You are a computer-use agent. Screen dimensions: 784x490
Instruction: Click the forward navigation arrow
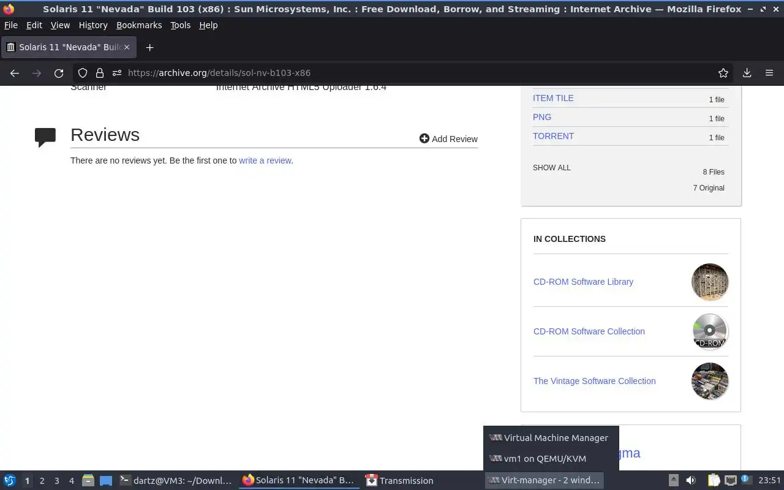coord(37,73)
